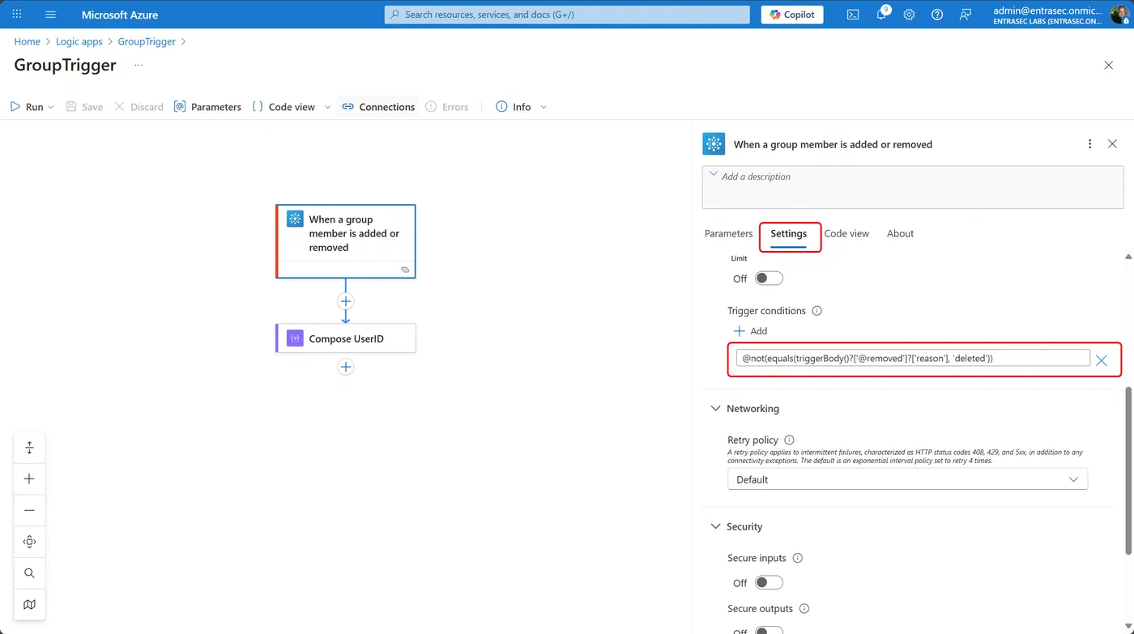Add a new trigger condition
Screen dimensions: 1134x634
750,331
